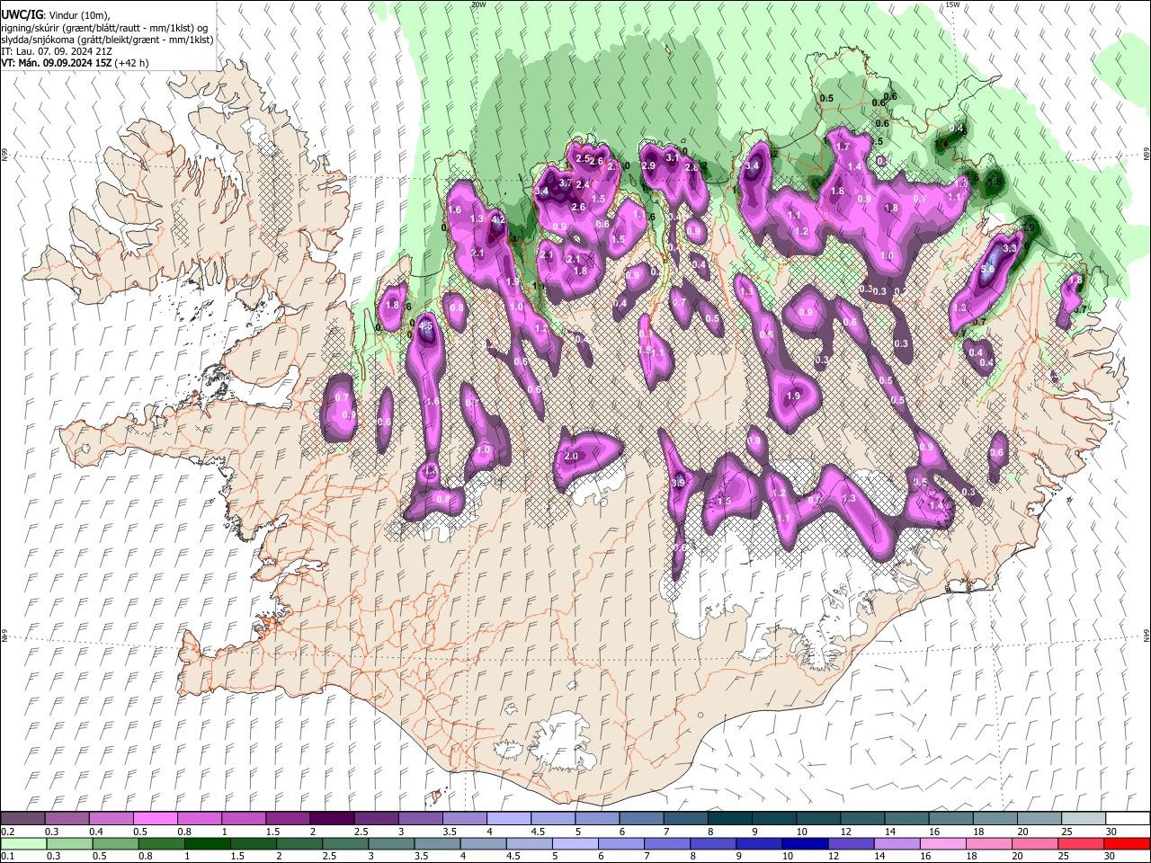
Task: Click the 3.3 snowfall value on the map
Action: click(1009, 248)
